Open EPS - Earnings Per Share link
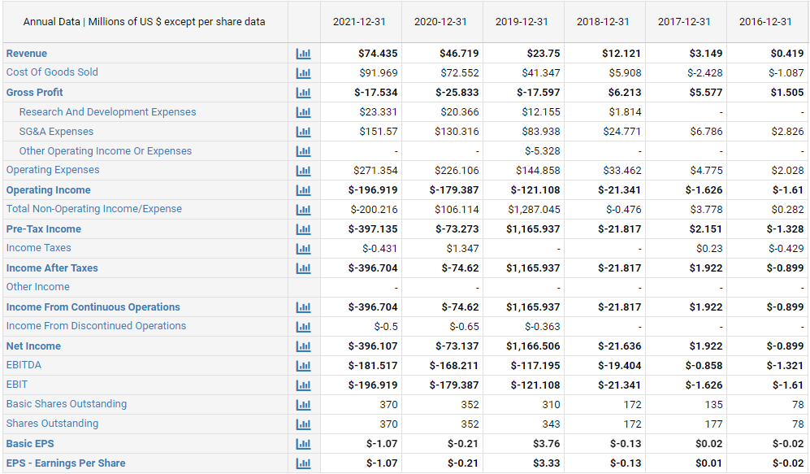810x474 pixels. tap(66, 463)
